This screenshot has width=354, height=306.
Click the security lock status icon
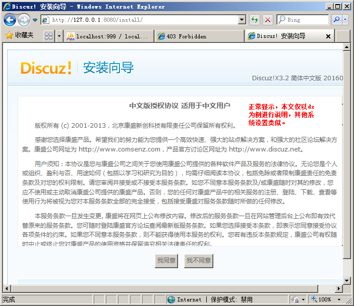295,299
